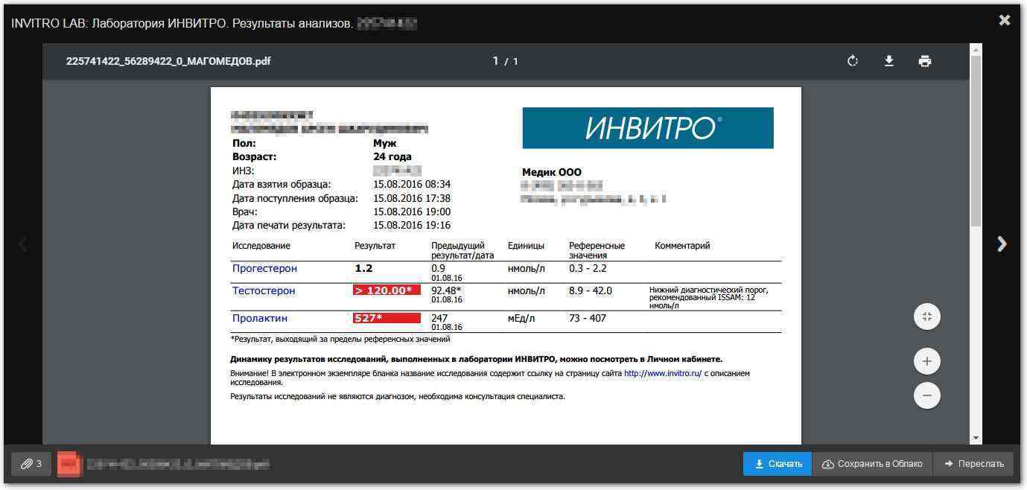Click the Переслать button
Image resolution: width=1027 pixels, height=490 pixels.
coord(973,464)
